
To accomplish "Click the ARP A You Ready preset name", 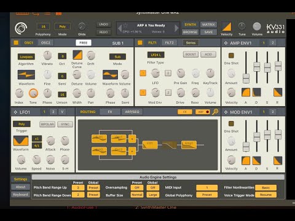I will click(x=151, y=25).
